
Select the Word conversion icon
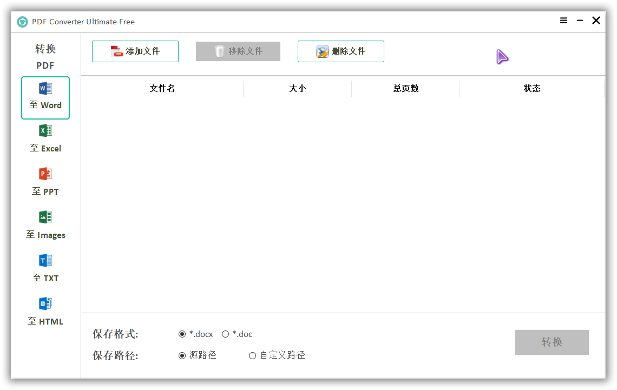[45, 89]
